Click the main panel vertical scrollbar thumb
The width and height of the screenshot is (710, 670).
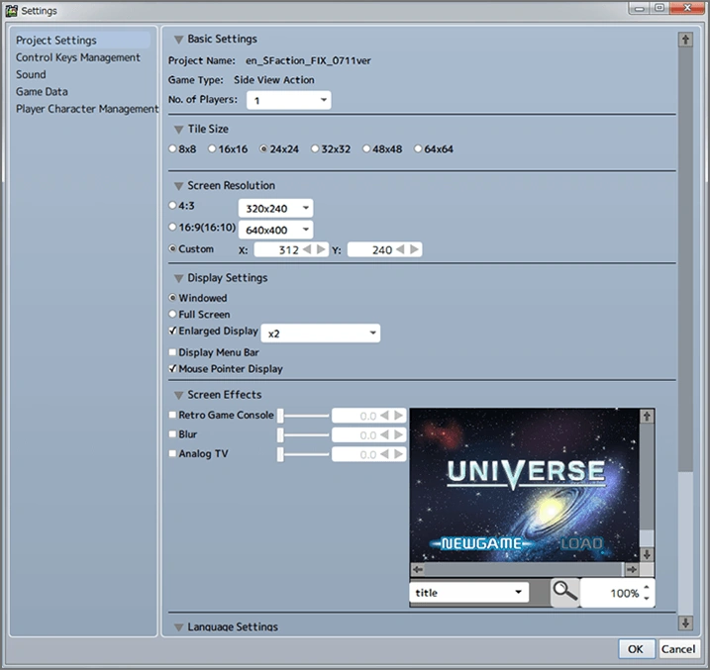coord(685,258)
